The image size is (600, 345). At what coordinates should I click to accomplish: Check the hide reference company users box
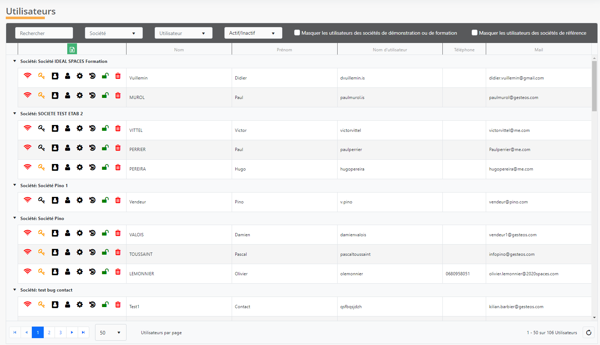[x=475, y=33]
